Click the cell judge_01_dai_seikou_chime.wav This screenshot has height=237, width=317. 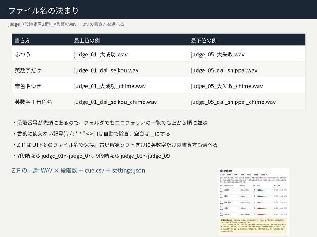click(115, 102)
